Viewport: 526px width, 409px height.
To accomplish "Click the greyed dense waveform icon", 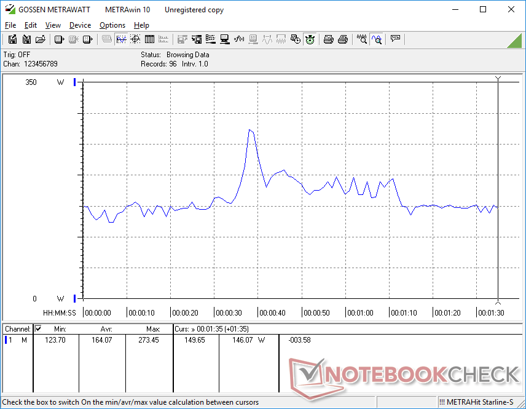I will (x=281, y=39).
